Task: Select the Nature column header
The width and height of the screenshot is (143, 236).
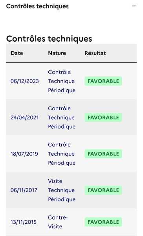Action: (x=57, y=53)
